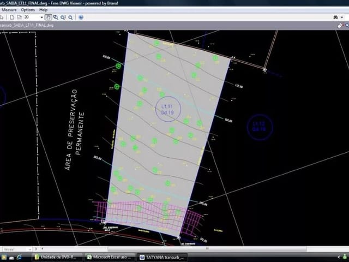Click the binoculars search icon
This screenshot has width=349, height=262.
(x=336, y=17)
